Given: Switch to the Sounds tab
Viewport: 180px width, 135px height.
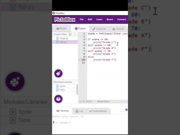Looking at the screenshot, I should coord(118,29).
